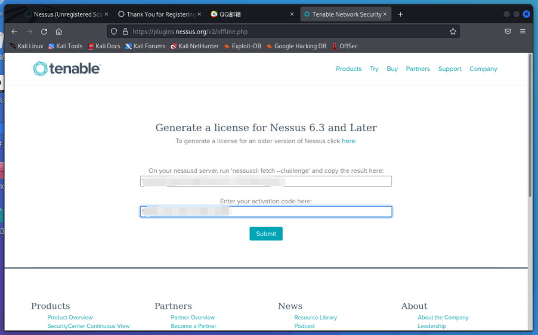Focus the activation code input field
This screenshot has height=335, width=538.
(266, 212)
